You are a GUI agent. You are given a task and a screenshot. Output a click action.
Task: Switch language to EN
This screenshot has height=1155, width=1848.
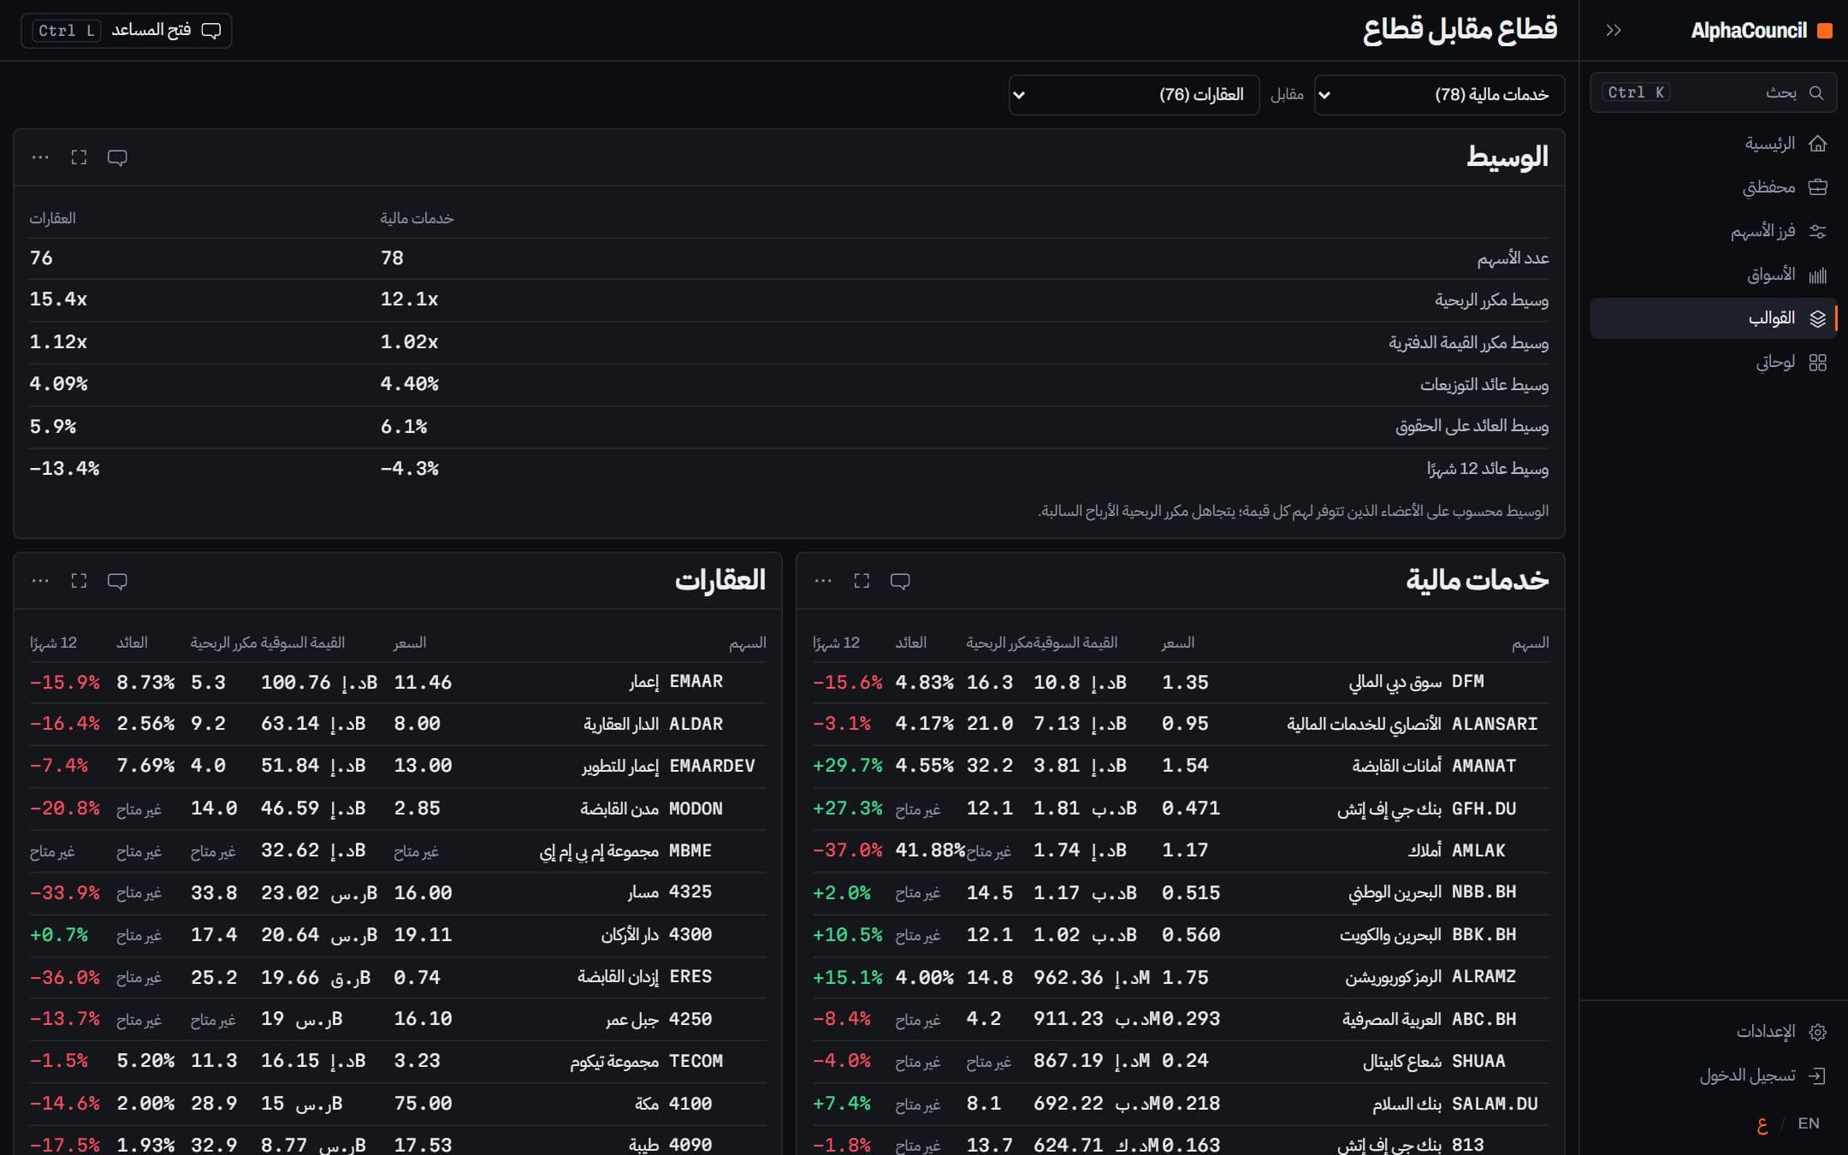tap(1808, 1123)
